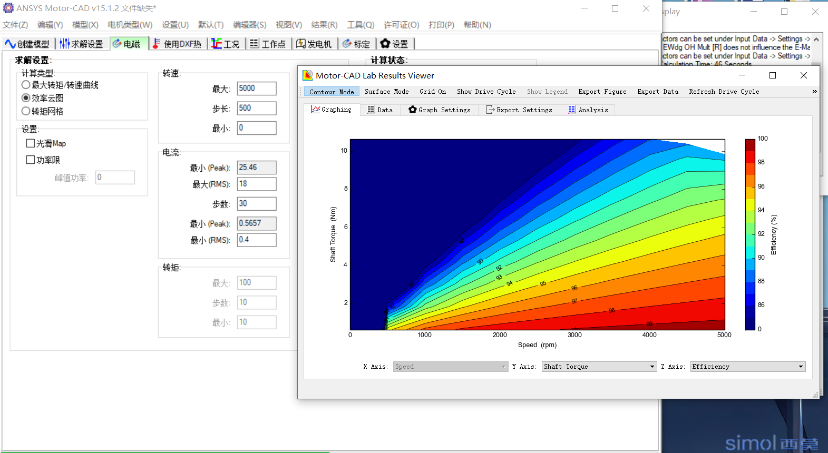
Task: Click the 工况 tab icon
Action: coord(217,44)
